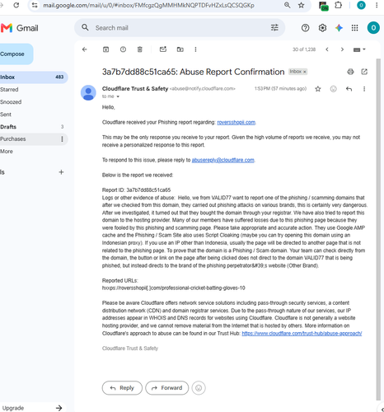Print this email conversation

click(x=350, y=72)
